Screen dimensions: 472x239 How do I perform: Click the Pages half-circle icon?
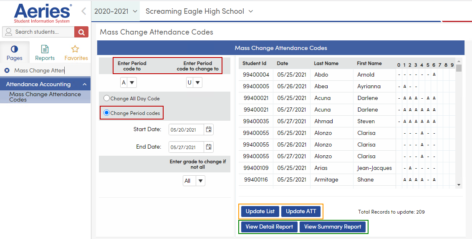click(x=14, y=49)
